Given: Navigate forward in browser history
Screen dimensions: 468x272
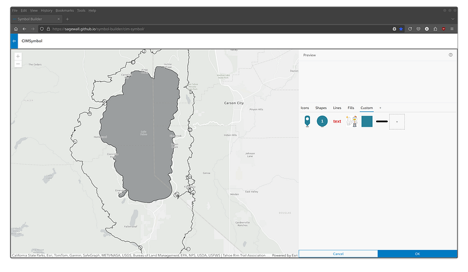Looking at the screenshot, I should [x=33, y=29].
